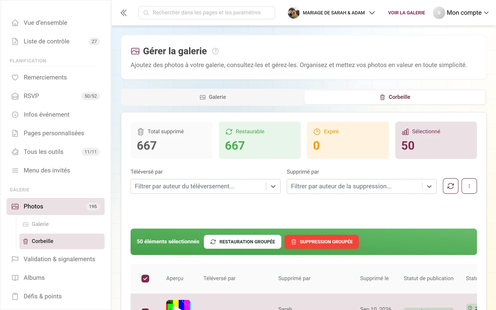Click the refresh icon button next to filters
The height and width of the screenshot is (310, 496).
(x=451, y=186)
